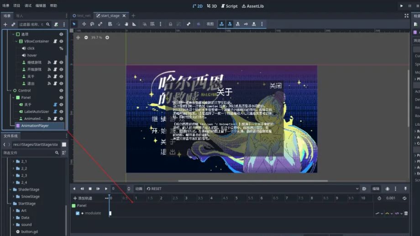The width and height of the screenshot is (420, 236).
Task: Click the insert keyframe key icon
Action: pos(246,24)
